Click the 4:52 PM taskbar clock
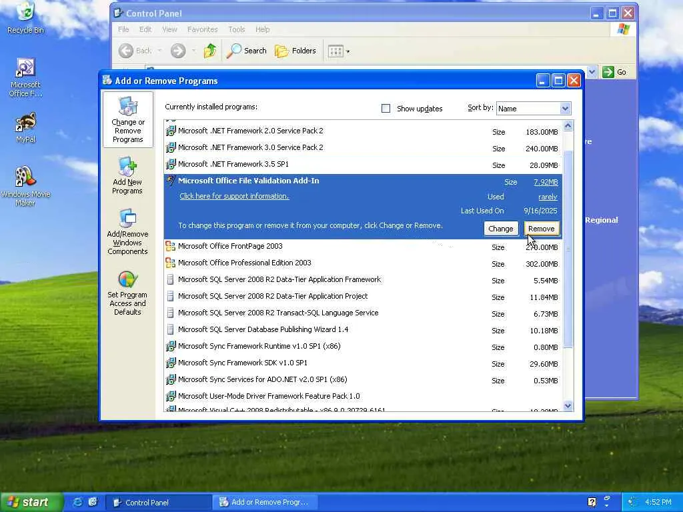The image size is (683, 512). pyautogui.click(x=658, y=502)
